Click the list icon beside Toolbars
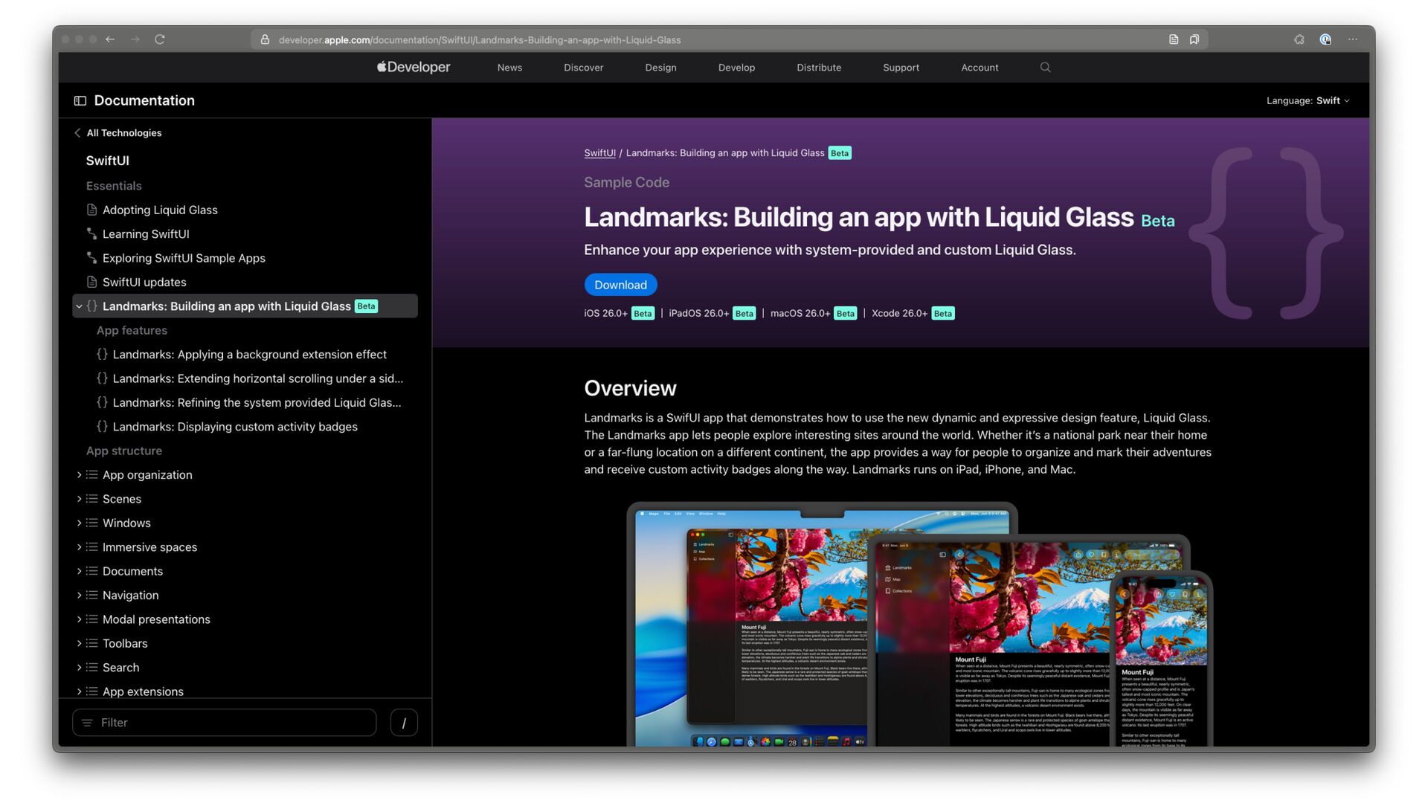Screen dimensions: 1428x803 pos(91,643)
